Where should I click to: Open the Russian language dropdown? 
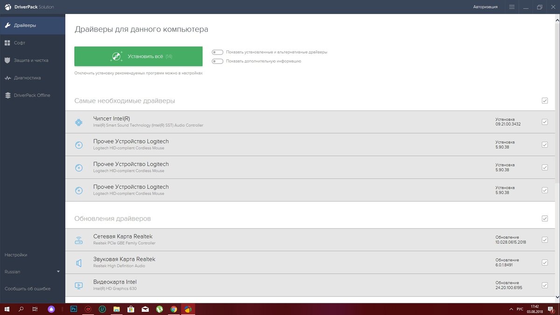[x=33, y=272]
